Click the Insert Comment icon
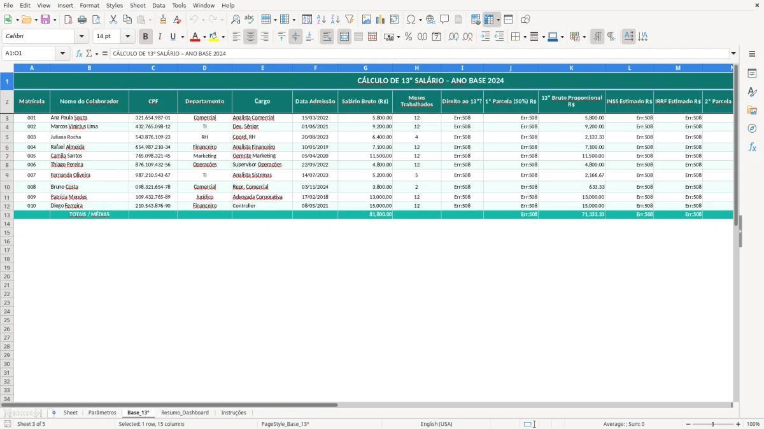This screenshot has width=764, height=429. click(444, 20)
